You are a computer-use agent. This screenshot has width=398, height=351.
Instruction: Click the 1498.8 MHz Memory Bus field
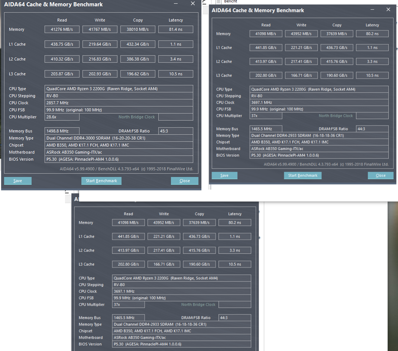pyautogui.click(x=62, y=131)
